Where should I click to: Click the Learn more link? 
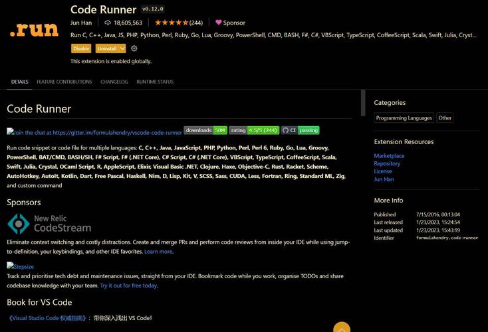point(158,252)
